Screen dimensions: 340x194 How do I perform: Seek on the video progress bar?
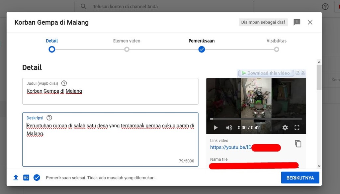(256, 119)
